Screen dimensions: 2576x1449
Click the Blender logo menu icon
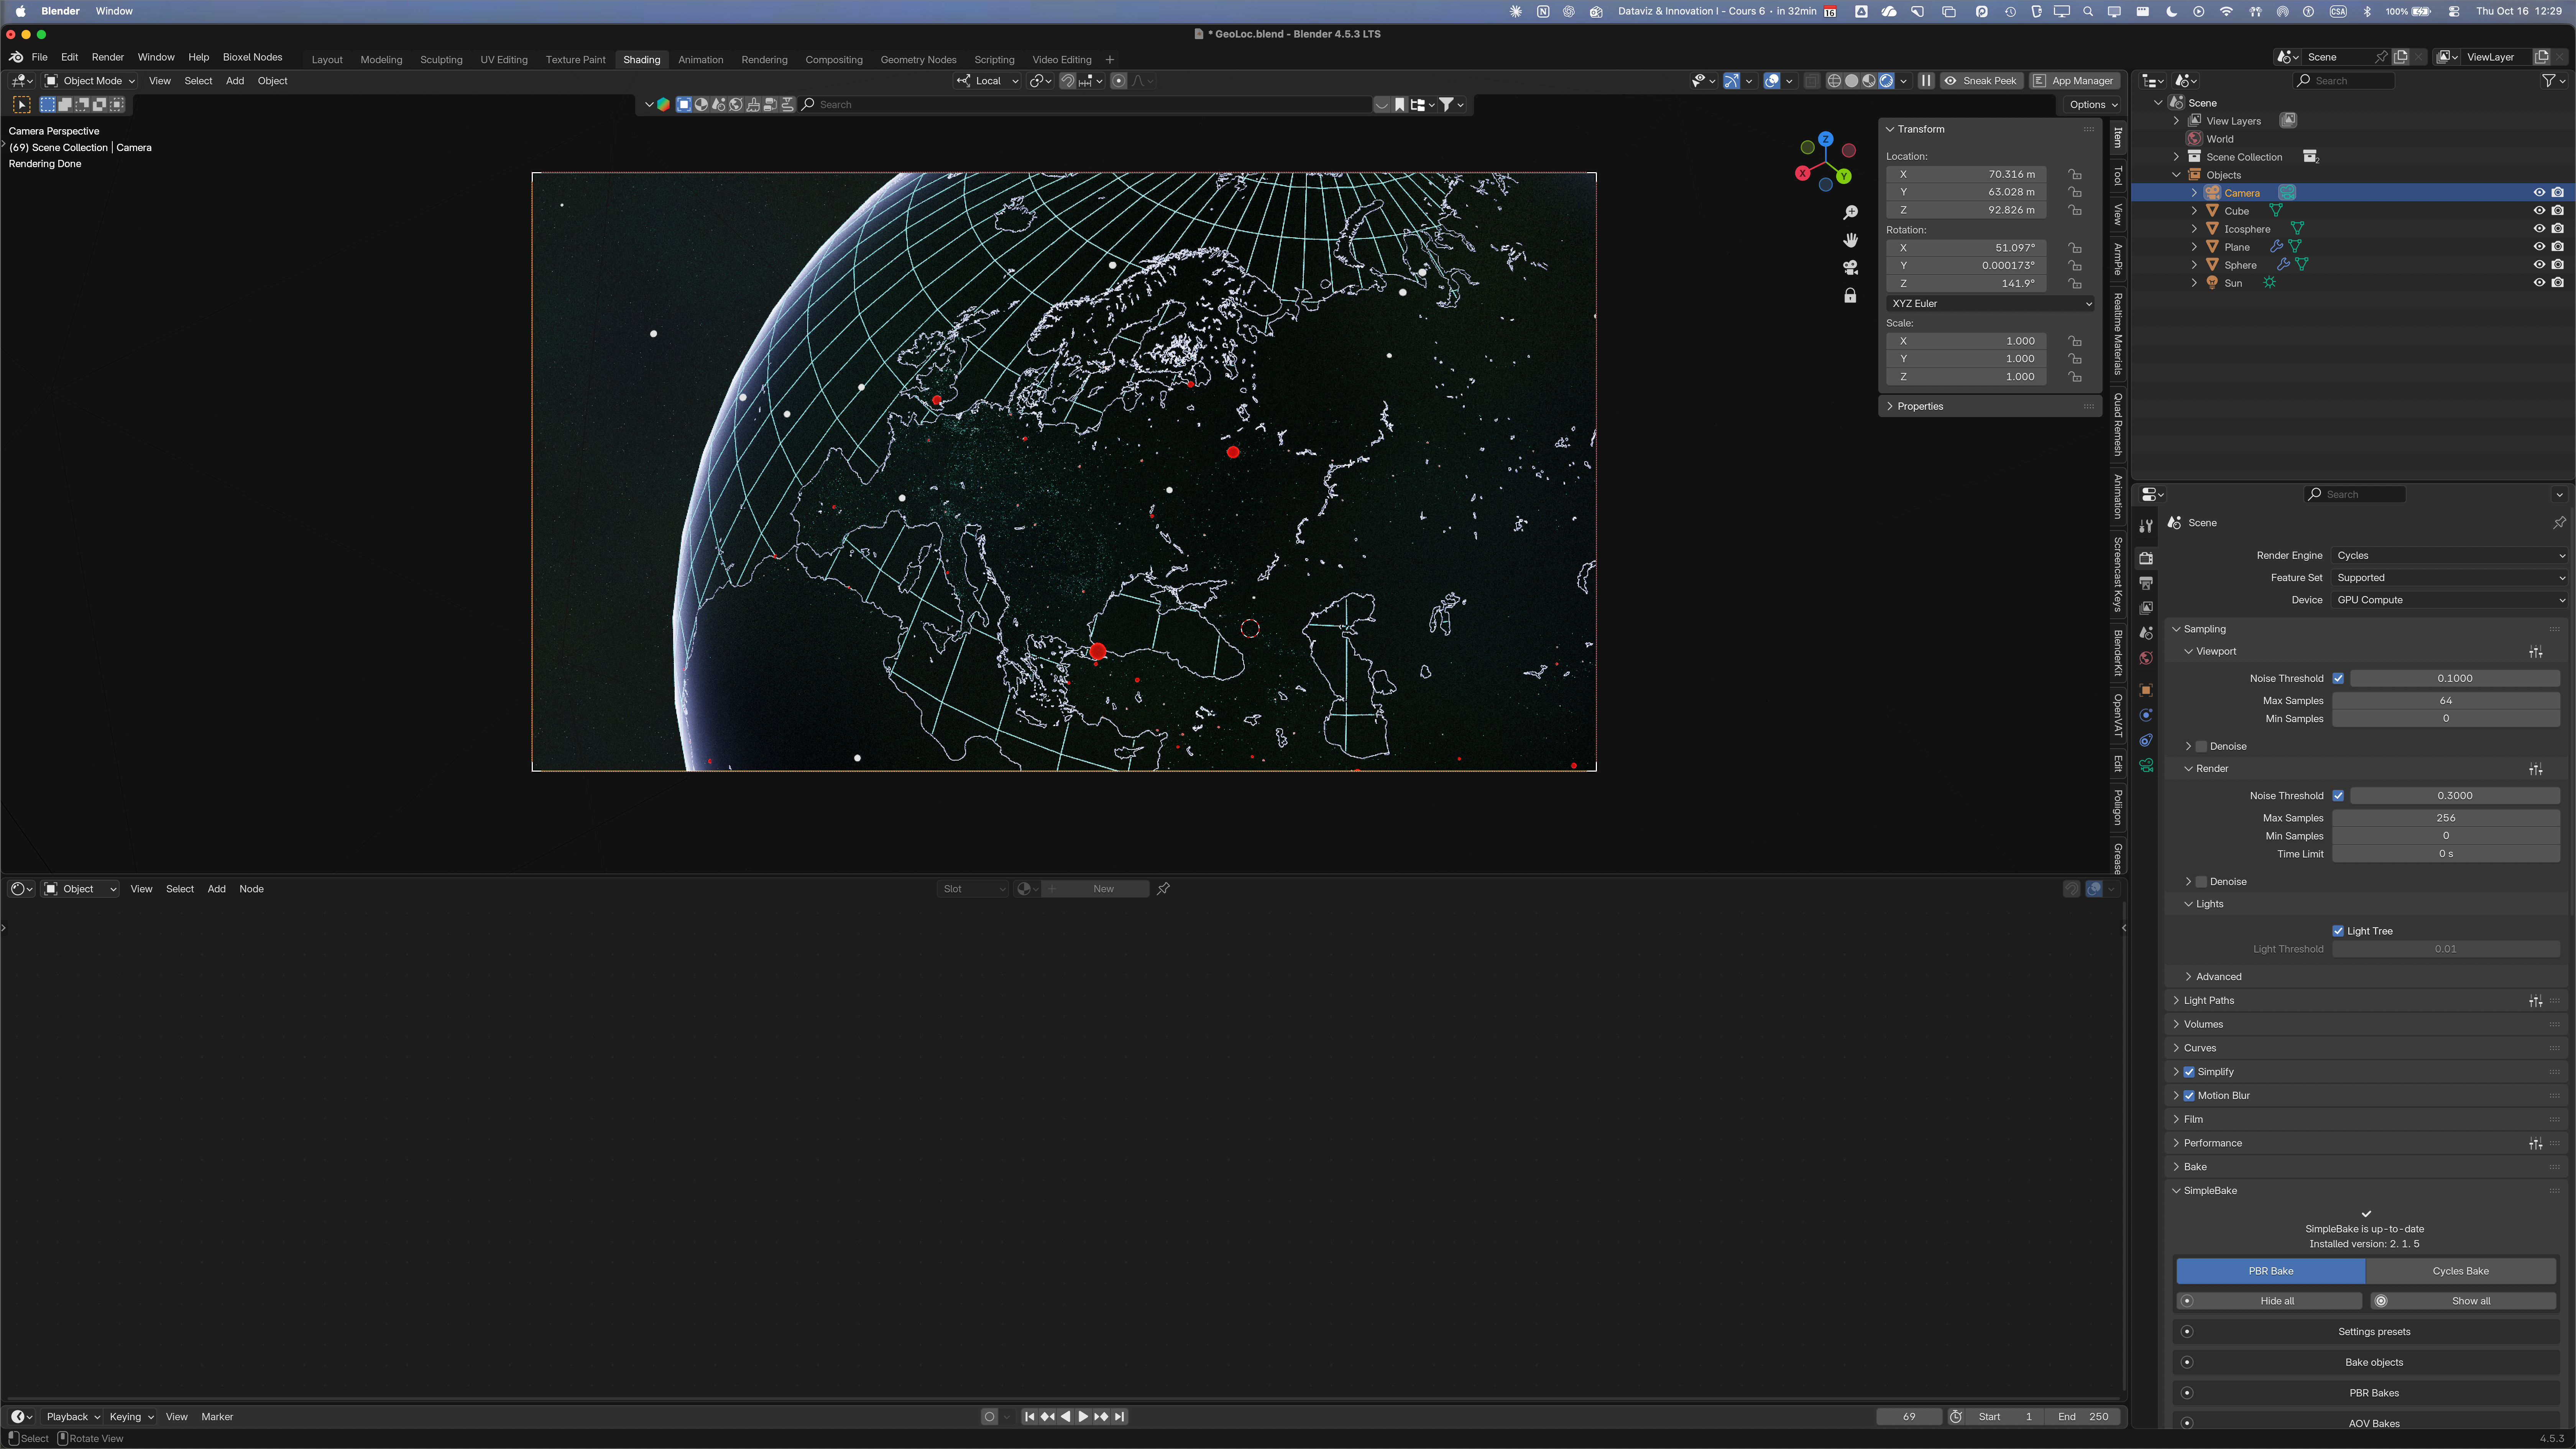click(x=16, y=57)
